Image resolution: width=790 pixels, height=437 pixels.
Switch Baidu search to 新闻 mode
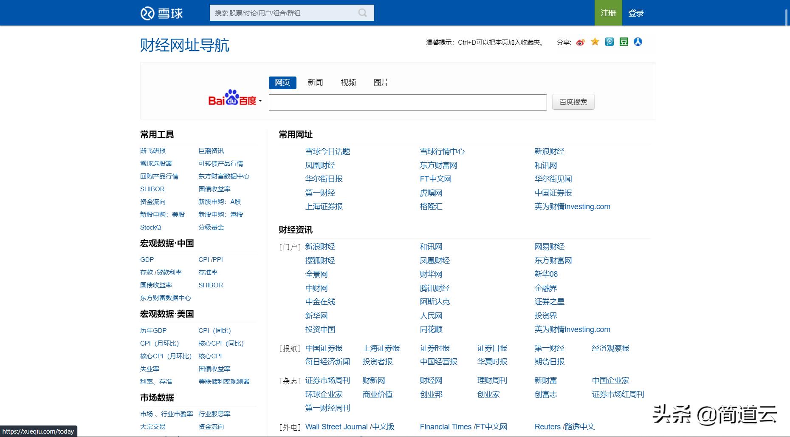point(314,82)
